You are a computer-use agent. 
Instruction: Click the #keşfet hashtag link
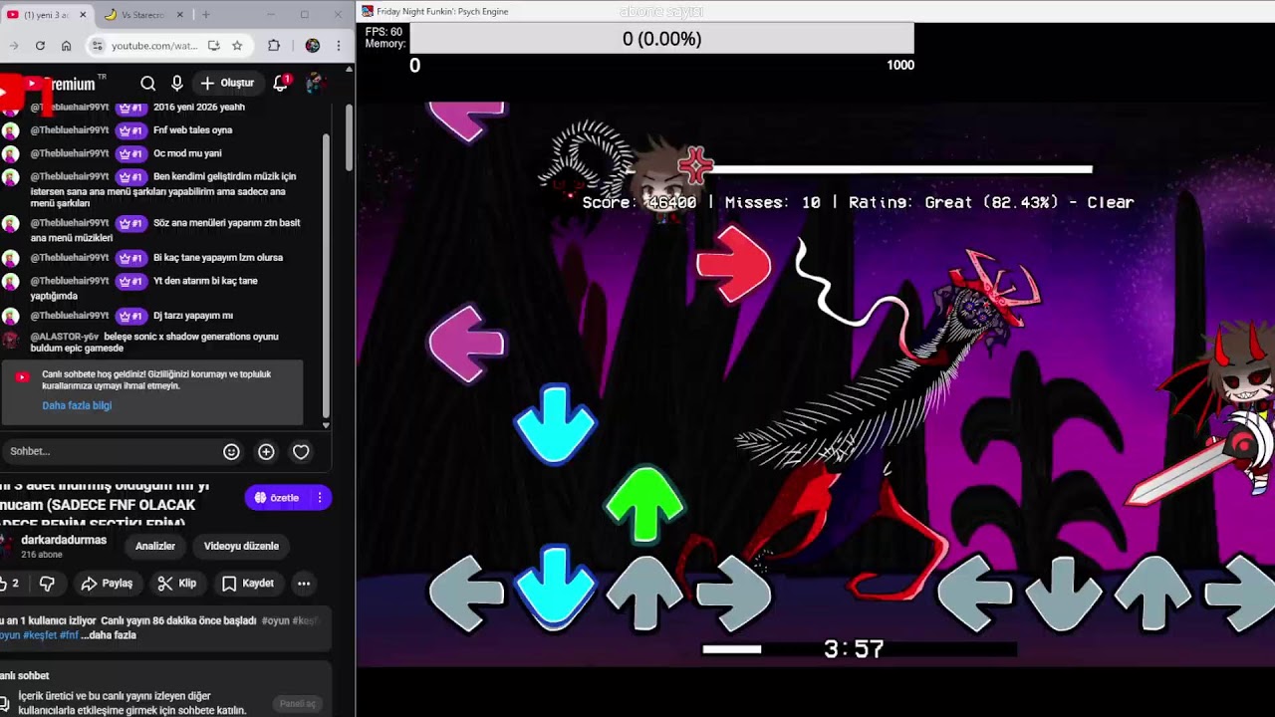tap(38, 635)
